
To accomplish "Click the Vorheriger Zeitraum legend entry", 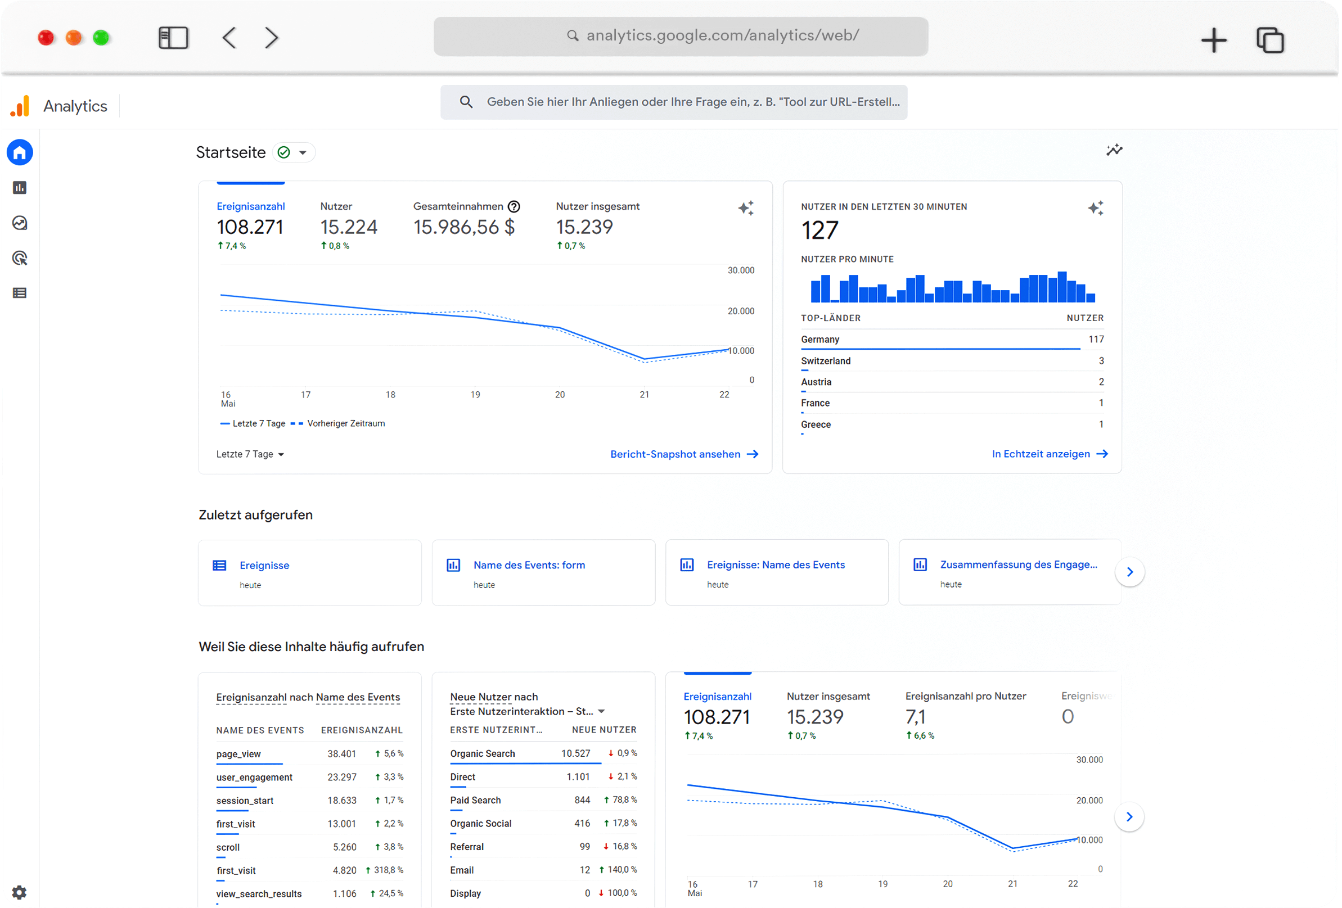I will tap(339, 424).
